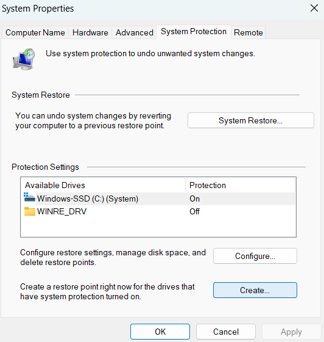Click the system protection monitor icon
Image resolution: width=324 pixels, height=342 pixels.
[24, 59]
